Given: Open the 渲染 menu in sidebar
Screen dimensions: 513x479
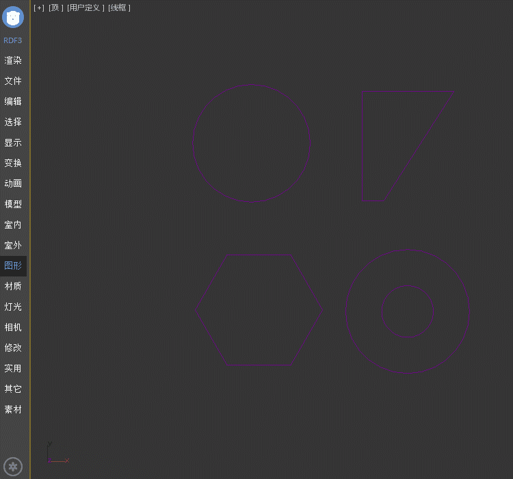Looking at the screenshot, I should pyautogui.click(x=13, y=60).
